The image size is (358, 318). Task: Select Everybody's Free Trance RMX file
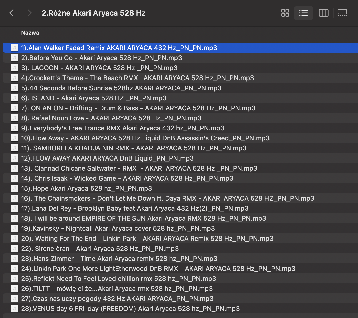tap(123, 128)
